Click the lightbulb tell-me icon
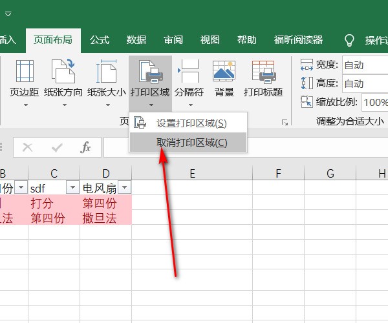388x323 pixels. (x=349, y=40)
